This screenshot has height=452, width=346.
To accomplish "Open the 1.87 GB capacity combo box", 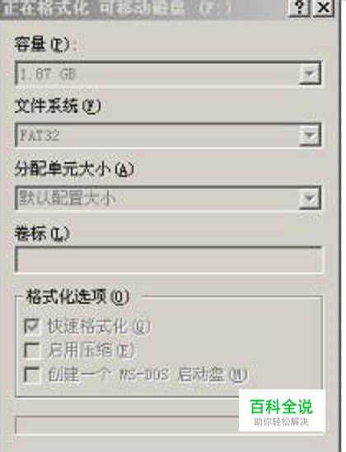I will coord(168,73).
